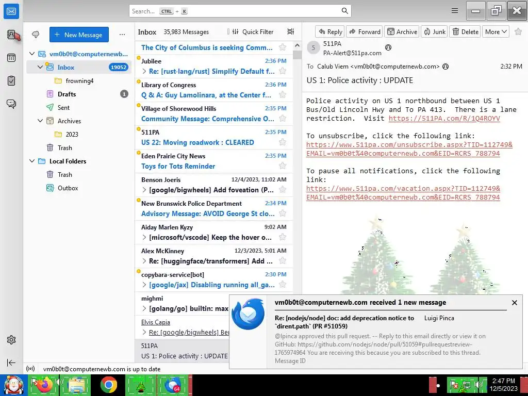Collapse the Archives folder
Screen dimensions: 528x396
40,121
